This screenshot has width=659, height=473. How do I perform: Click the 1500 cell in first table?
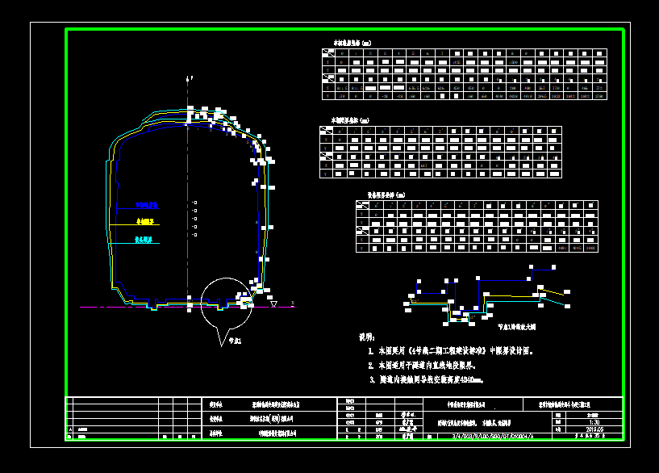(x=513, y=62)
